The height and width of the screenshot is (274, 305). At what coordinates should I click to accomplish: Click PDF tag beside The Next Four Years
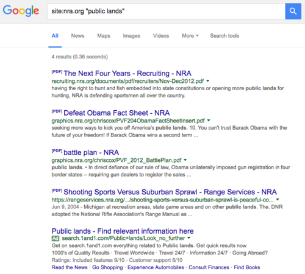point(57,72)
